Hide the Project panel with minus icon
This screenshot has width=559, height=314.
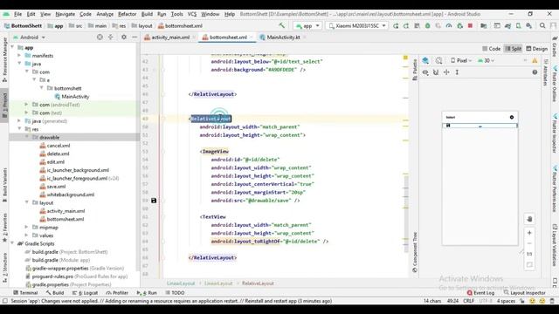(x=135, y=37)
